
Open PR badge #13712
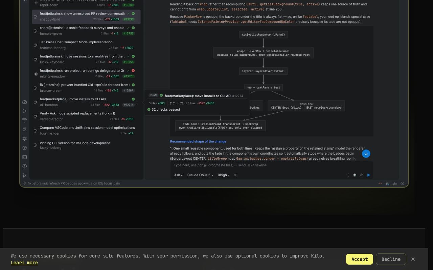(x=129, y=19)
